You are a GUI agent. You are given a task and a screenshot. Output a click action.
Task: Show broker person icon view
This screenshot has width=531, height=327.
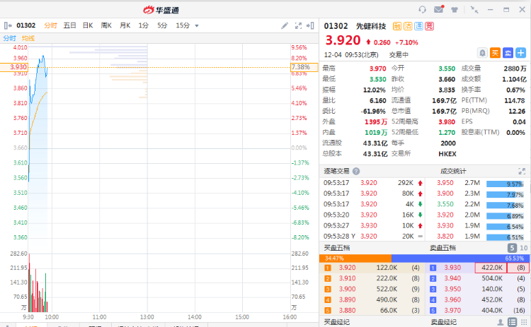[500, 322]
